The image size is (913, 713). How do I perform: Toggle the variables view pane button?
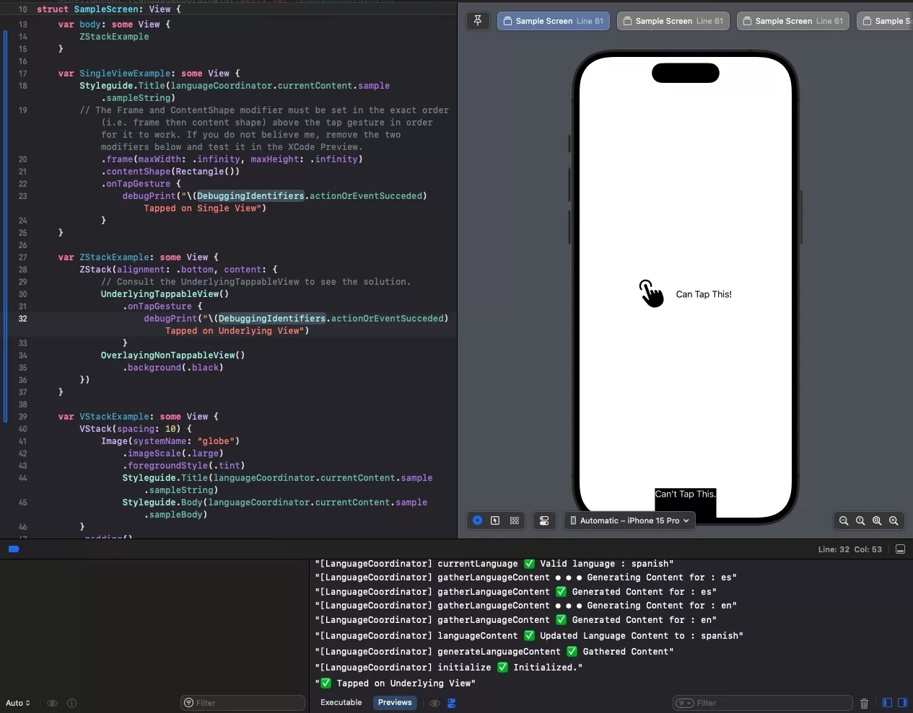pyautogui.click(x=887, y=703)
